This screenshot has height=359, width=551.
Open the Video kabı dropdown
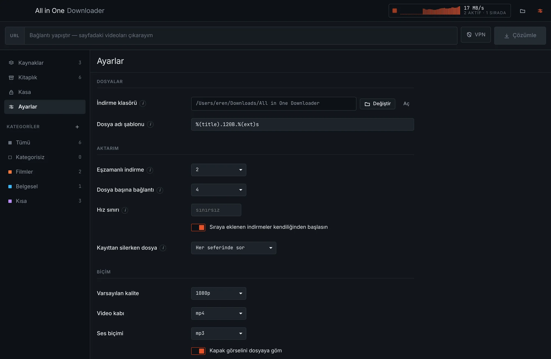(218, 314)
